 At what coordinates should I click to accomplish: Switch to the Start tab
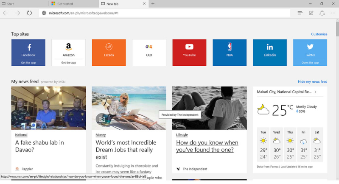(25, 4)
